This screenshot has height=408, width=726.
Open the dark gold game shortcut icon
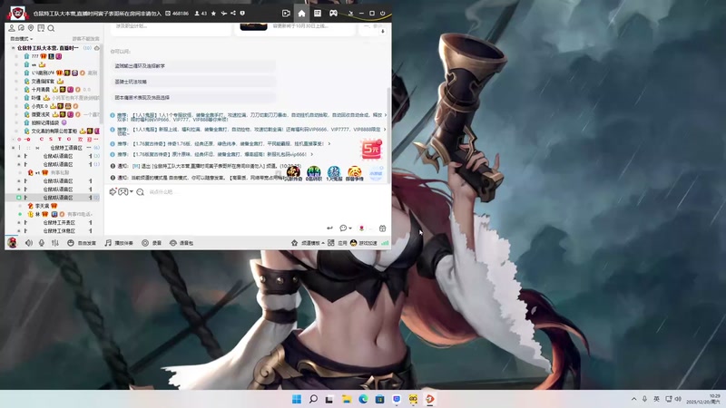pyautogui.click(x=293, y=173)
